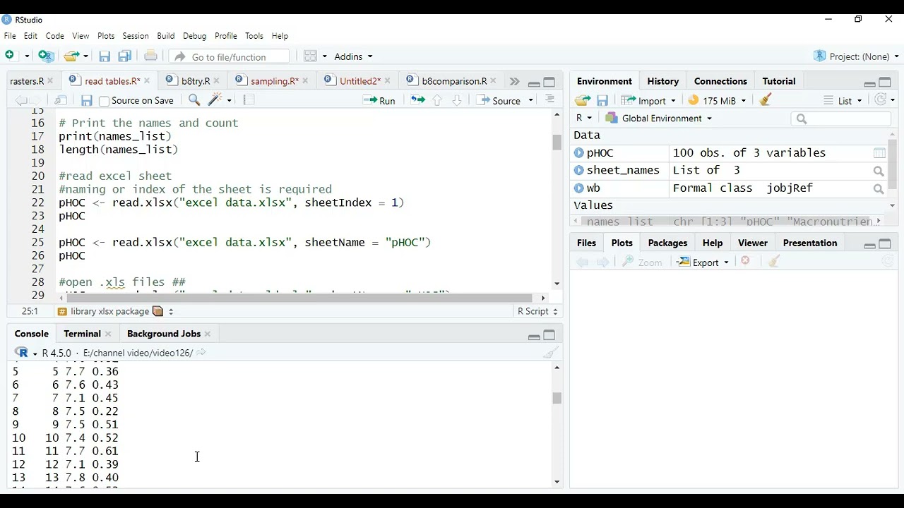Open Global Environment dropdown
The width and height of the screenshot is (904, 508).
tap(659, 119)
